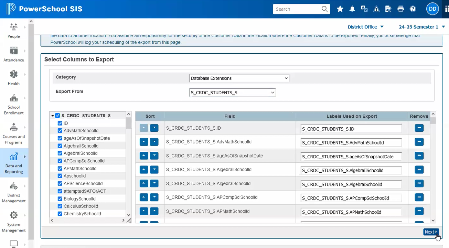Open the Category dropdown
Viewport: 449px width, 248px height.
(x=239, y=78)
